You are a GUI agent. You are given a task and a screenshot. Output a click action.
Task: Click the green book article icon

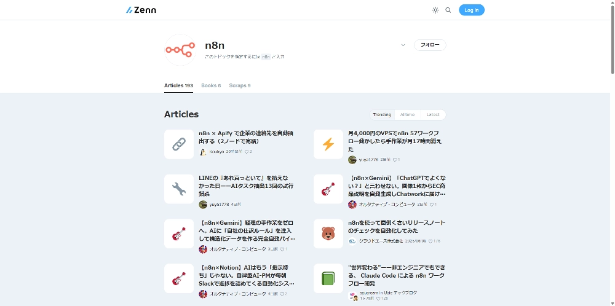[x=328, y=278]
